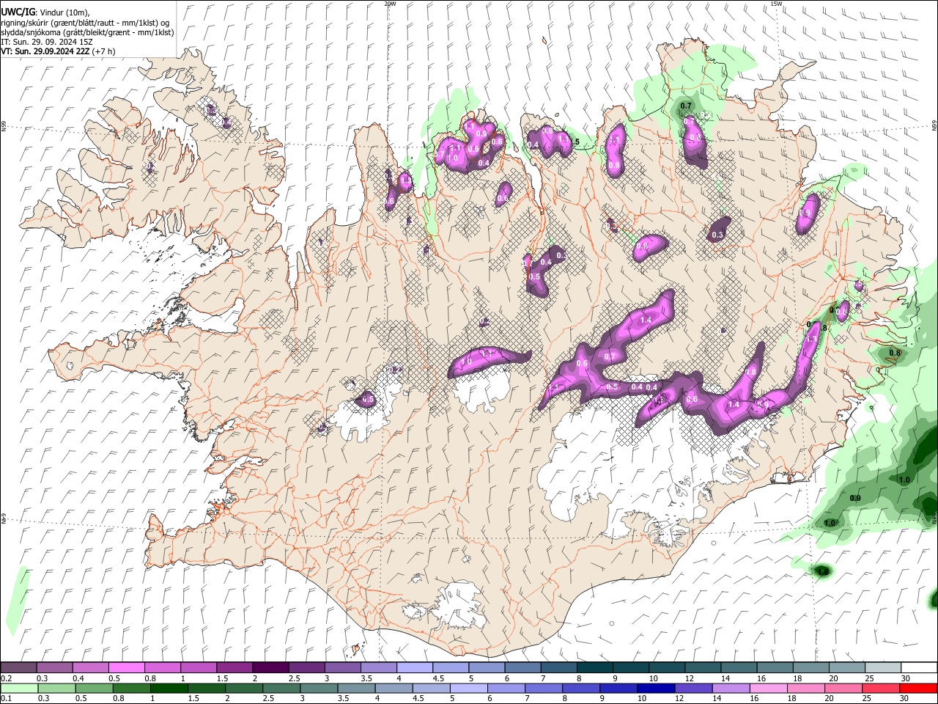Click the '0.1' label under the lower legend row
The image size is (938, 704).
[5, 698]
